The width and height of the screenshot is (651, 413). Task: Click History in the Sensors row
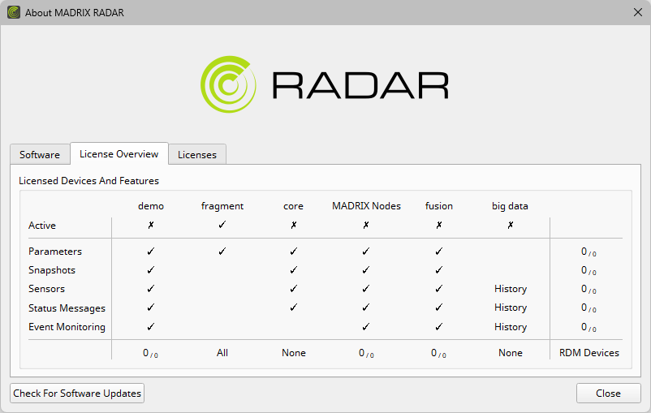tap(511, 289)
